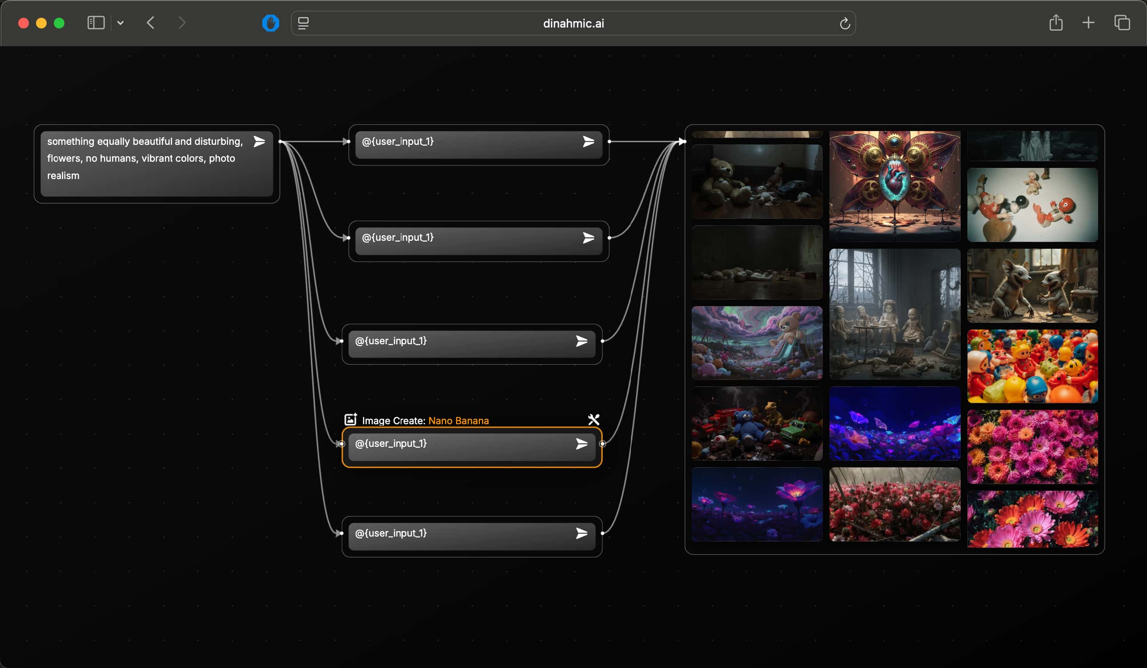Image resolution: width=1147 pixels, height=668 pixels.
Task: Open the page reader menu icon
Action: point(303,23)
